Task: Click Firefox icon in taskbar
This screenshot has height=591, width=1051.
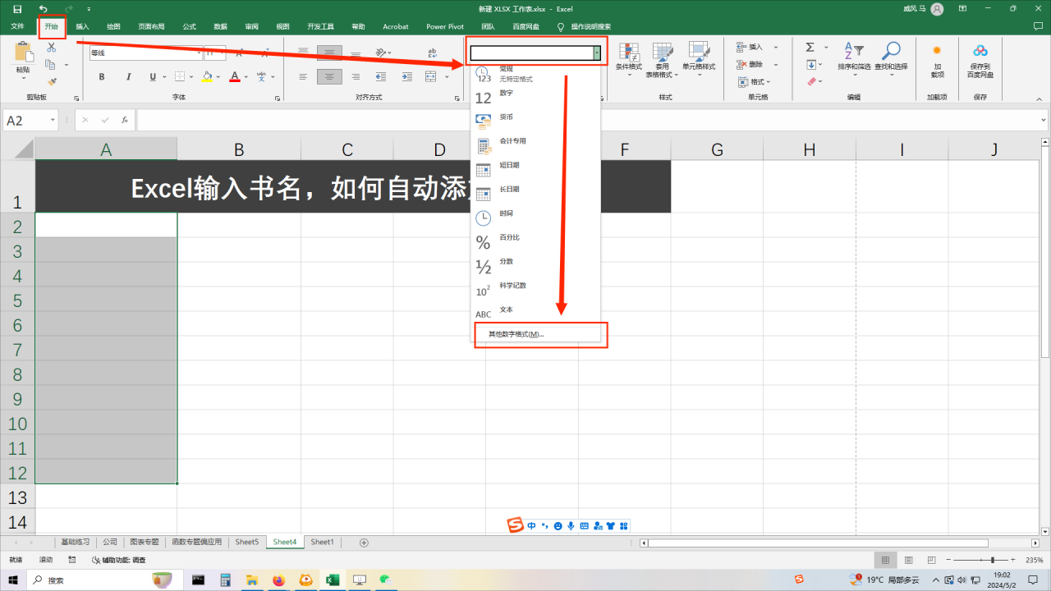Action: [x=278, y=580]
